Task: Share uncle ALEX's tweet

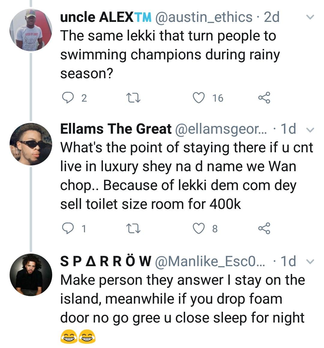Action: [x=264, y=98]
